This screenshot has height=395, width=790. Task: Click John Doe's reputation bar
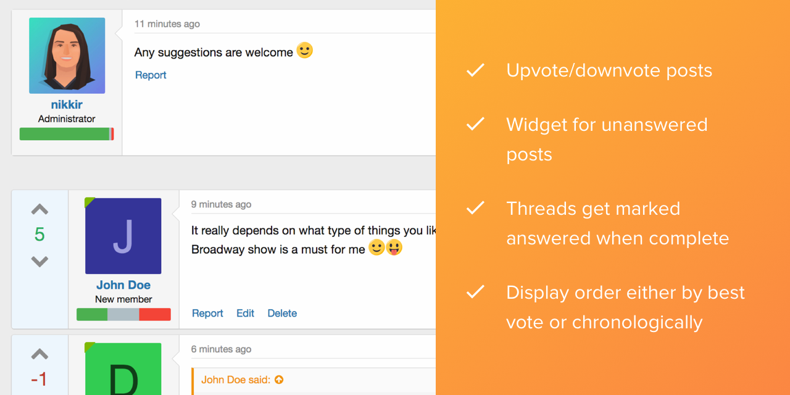click(123, 315)
